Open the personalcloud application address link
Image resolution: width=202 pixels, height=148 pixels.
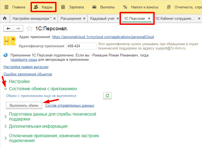pyautogui.click(x=103, y=37)
